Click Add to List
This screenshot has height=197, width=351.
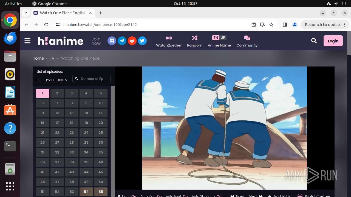[x=280, y=196]
